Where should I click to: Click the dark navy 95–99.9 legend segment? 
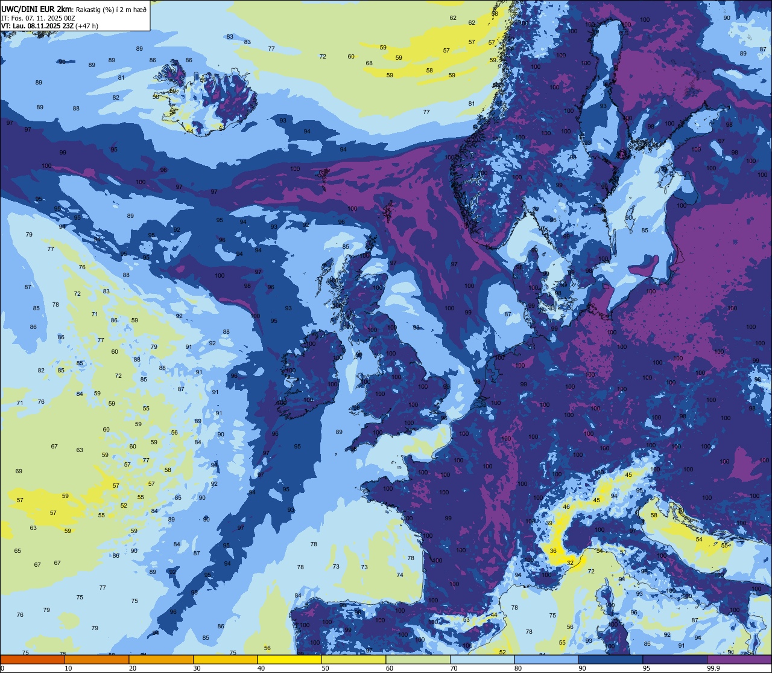(x=675, y=659)
